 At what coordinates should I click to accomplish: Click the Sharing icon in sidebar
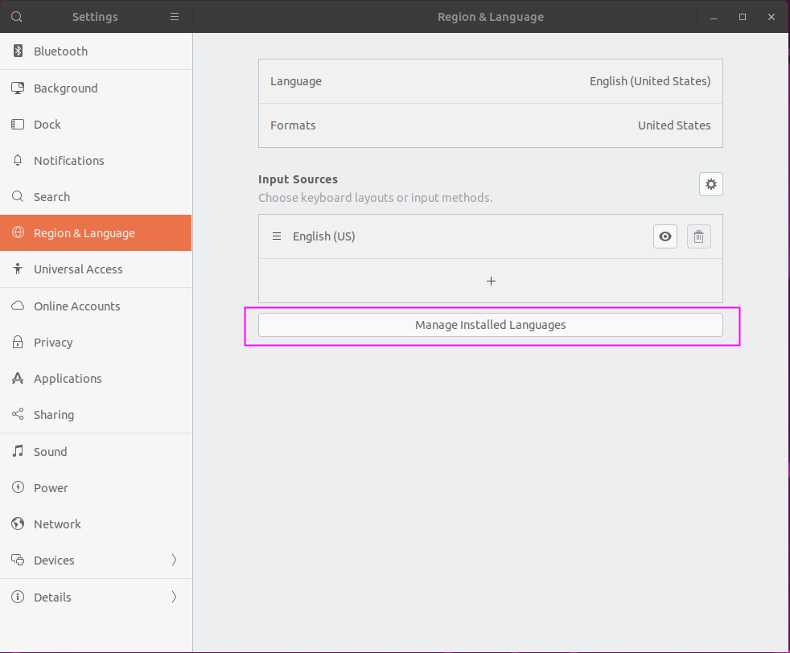[18, 414]
